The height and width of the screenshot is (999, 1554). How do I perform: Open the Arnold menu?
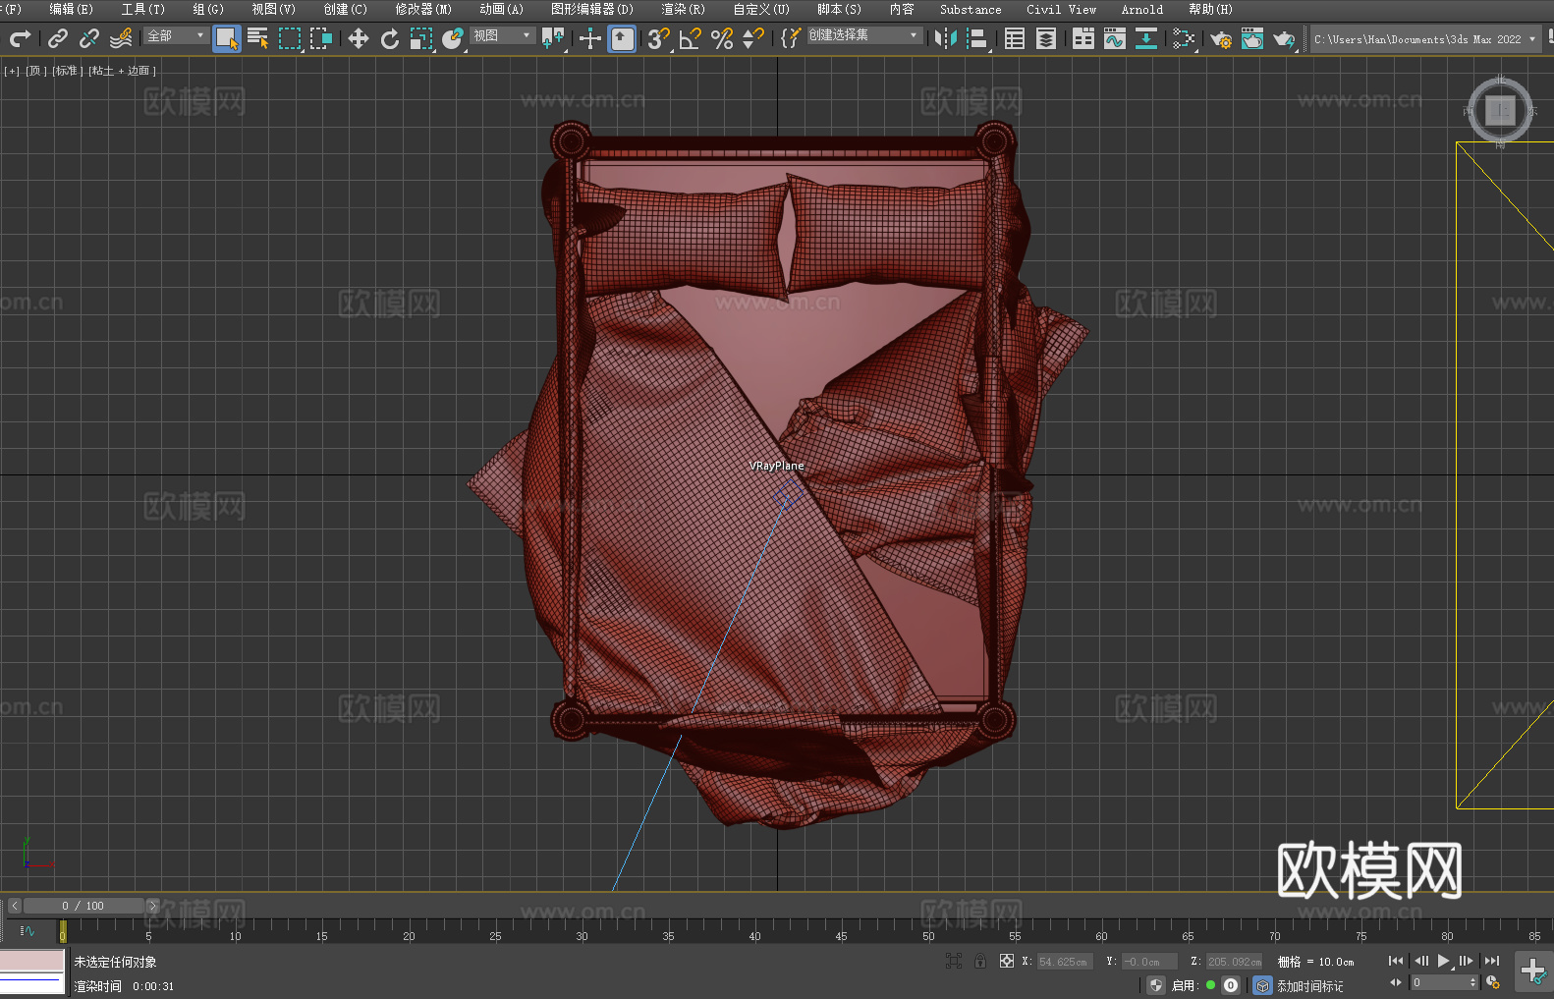[1141, 9]
